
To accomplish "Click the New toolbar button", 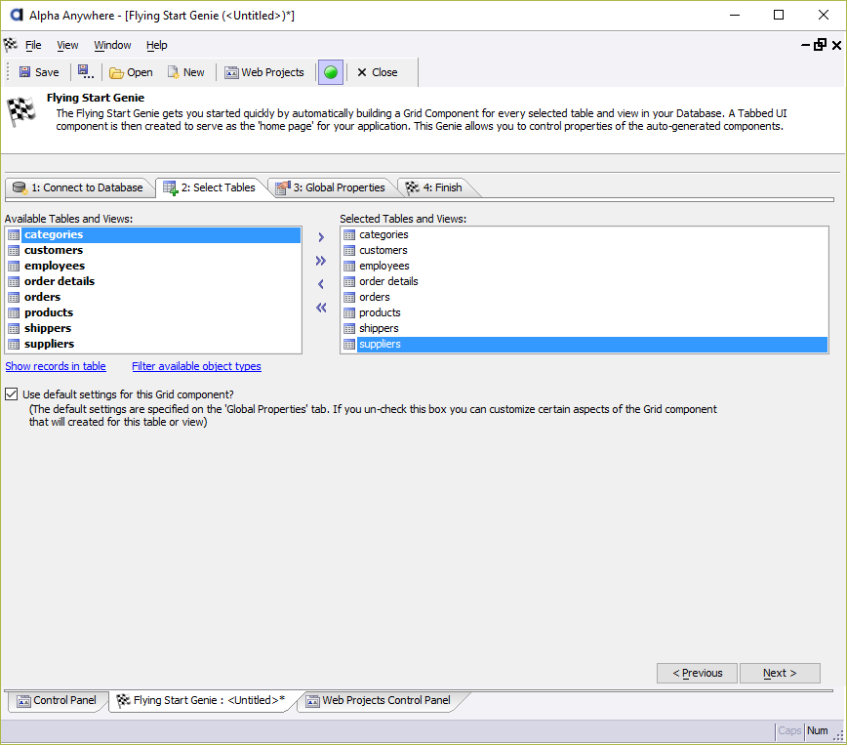I will (x=185, y=72).
